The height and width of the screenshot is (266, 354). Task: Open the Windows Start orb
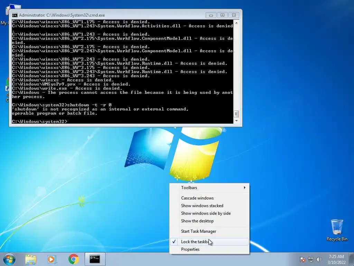click(x=9, y=259)
